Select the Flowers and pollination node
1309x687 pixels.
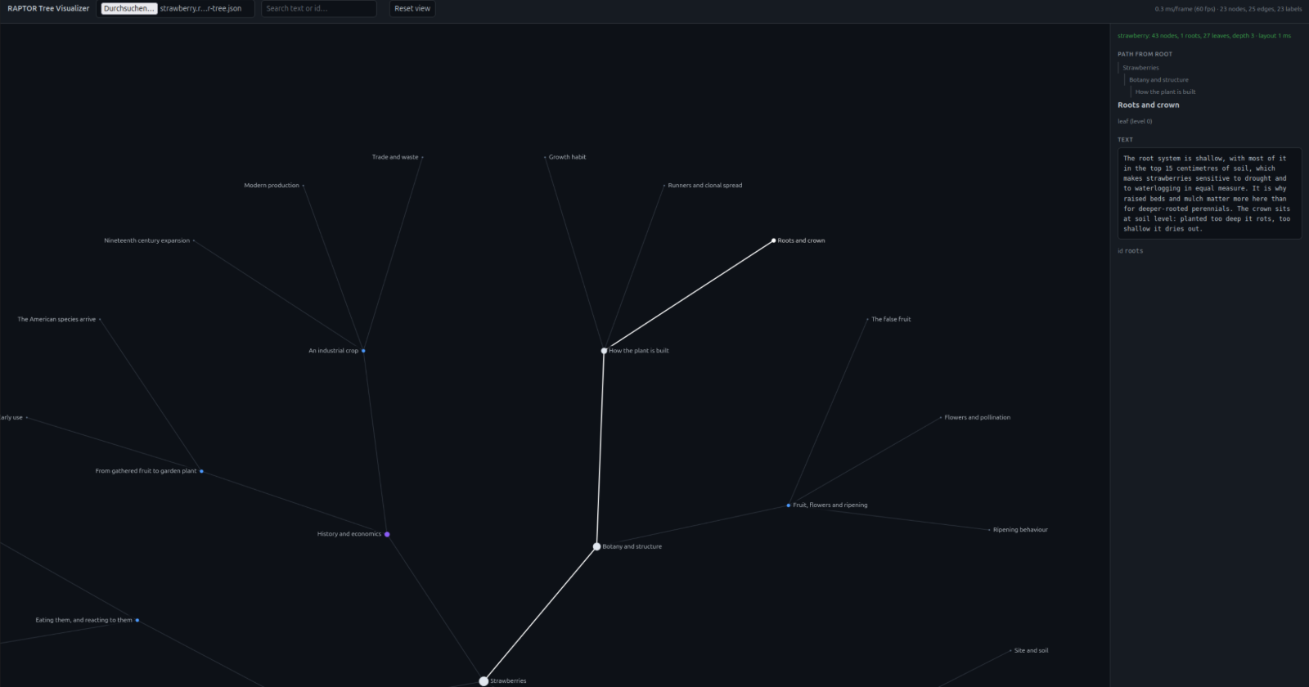[x=941, y=418]
